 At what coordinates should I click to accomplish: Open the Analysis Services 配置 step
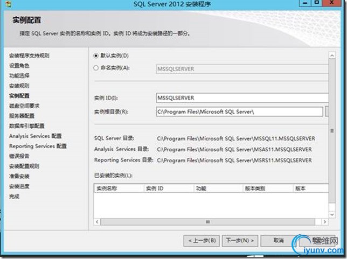[36, 136]
